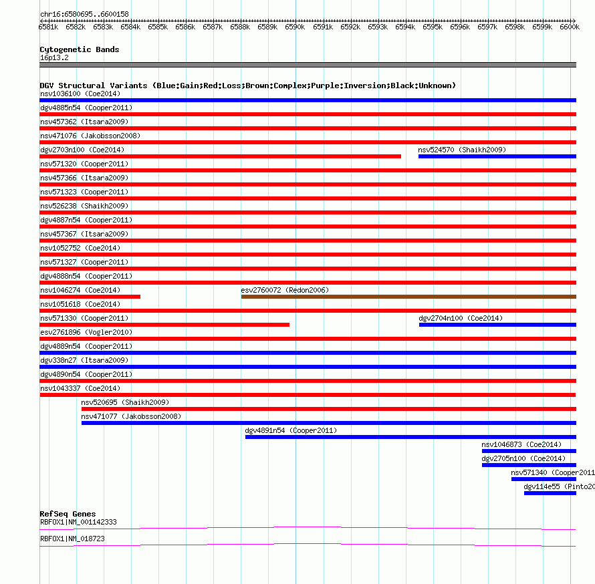Open variant dgv2703n100 (Coe2014)
Image resolution: width=595 pixels, height=584 pixels.
[x=82, y=150]
